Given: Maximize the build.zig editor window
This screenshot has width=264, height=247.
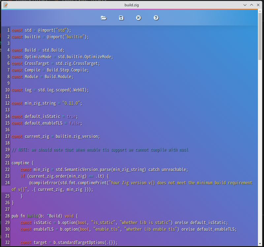Looking at the screenshot, I should tap(251, 5).
